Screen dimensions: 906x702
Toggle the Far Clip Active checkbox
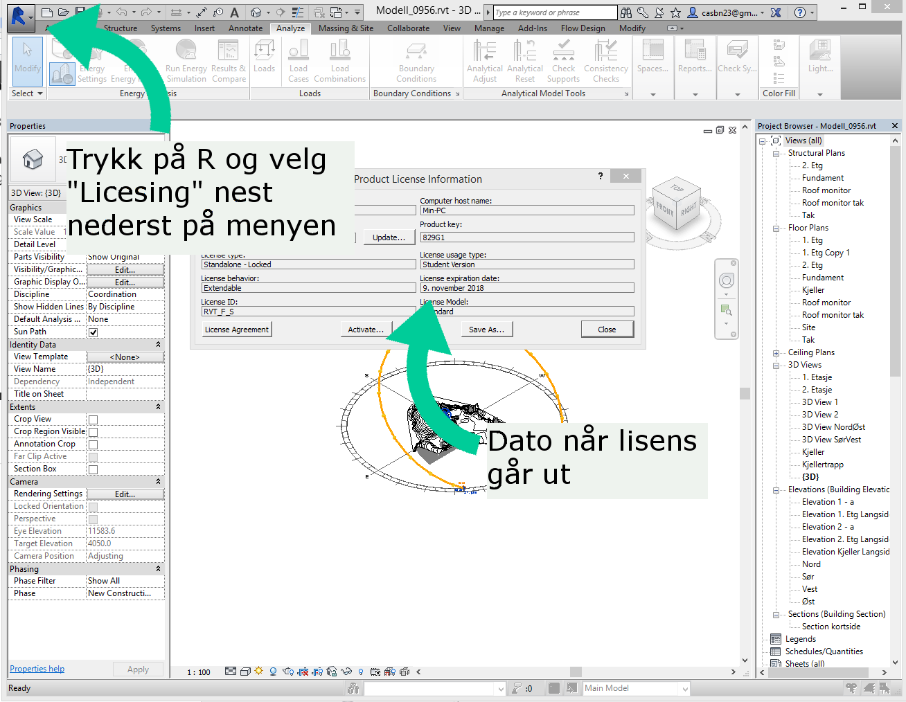93,457
